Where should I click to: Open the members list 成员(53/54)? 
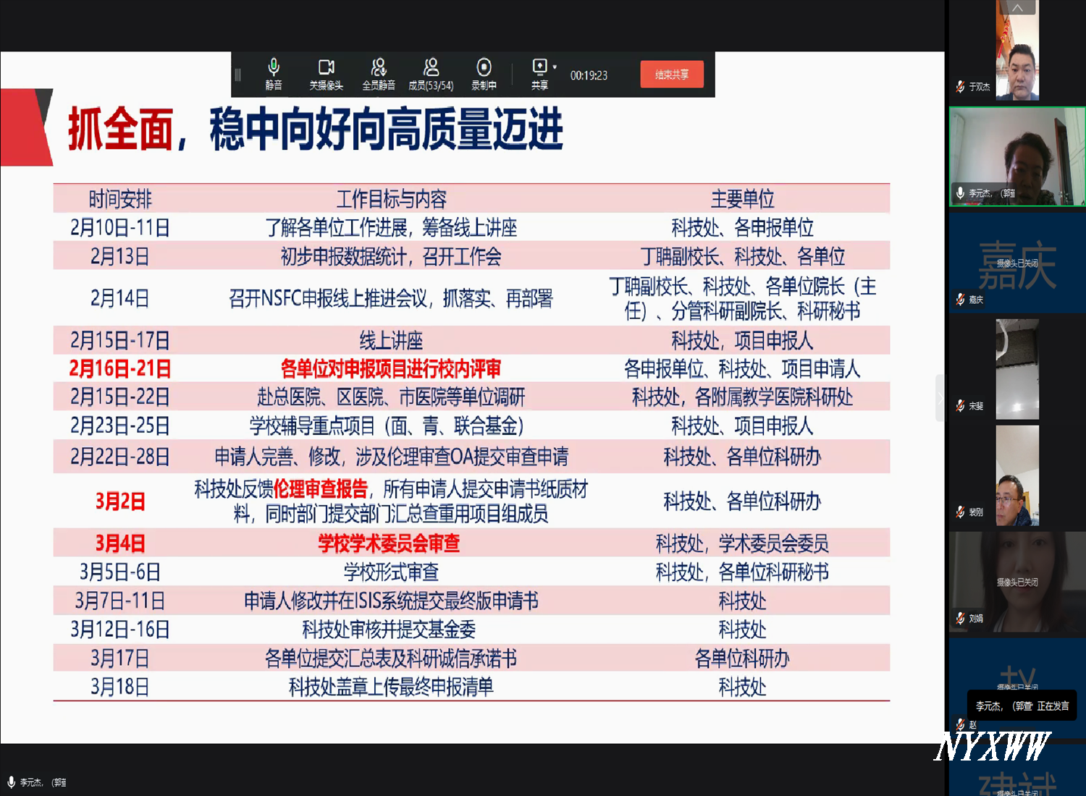[431, 74]
